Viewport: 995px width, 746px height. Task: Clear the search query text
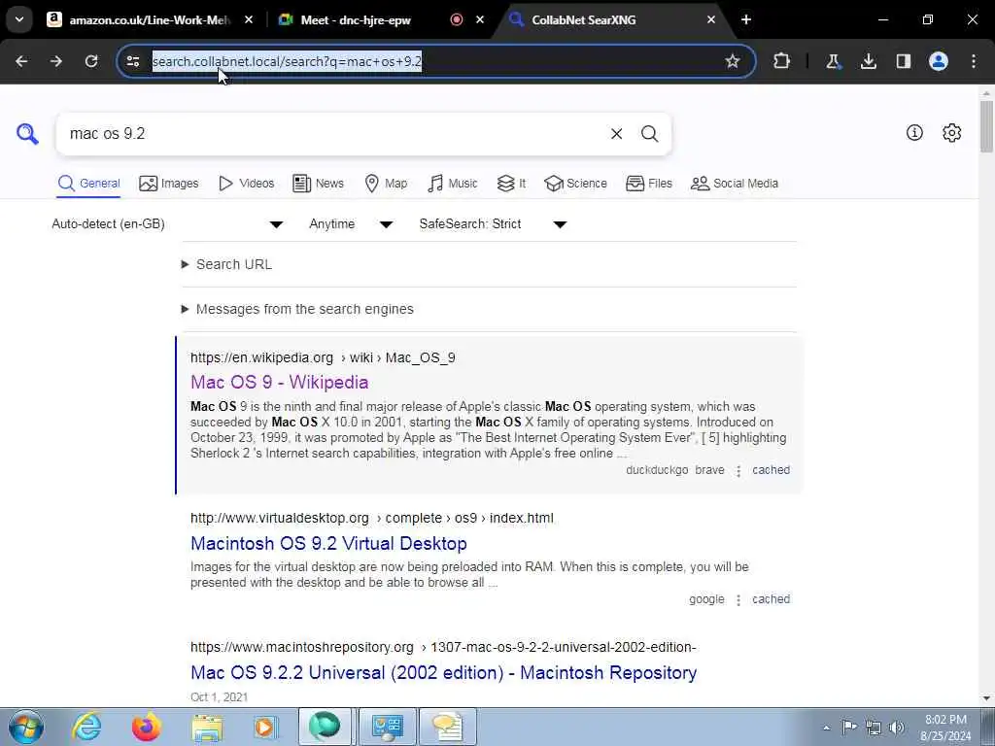coord(616,134)
